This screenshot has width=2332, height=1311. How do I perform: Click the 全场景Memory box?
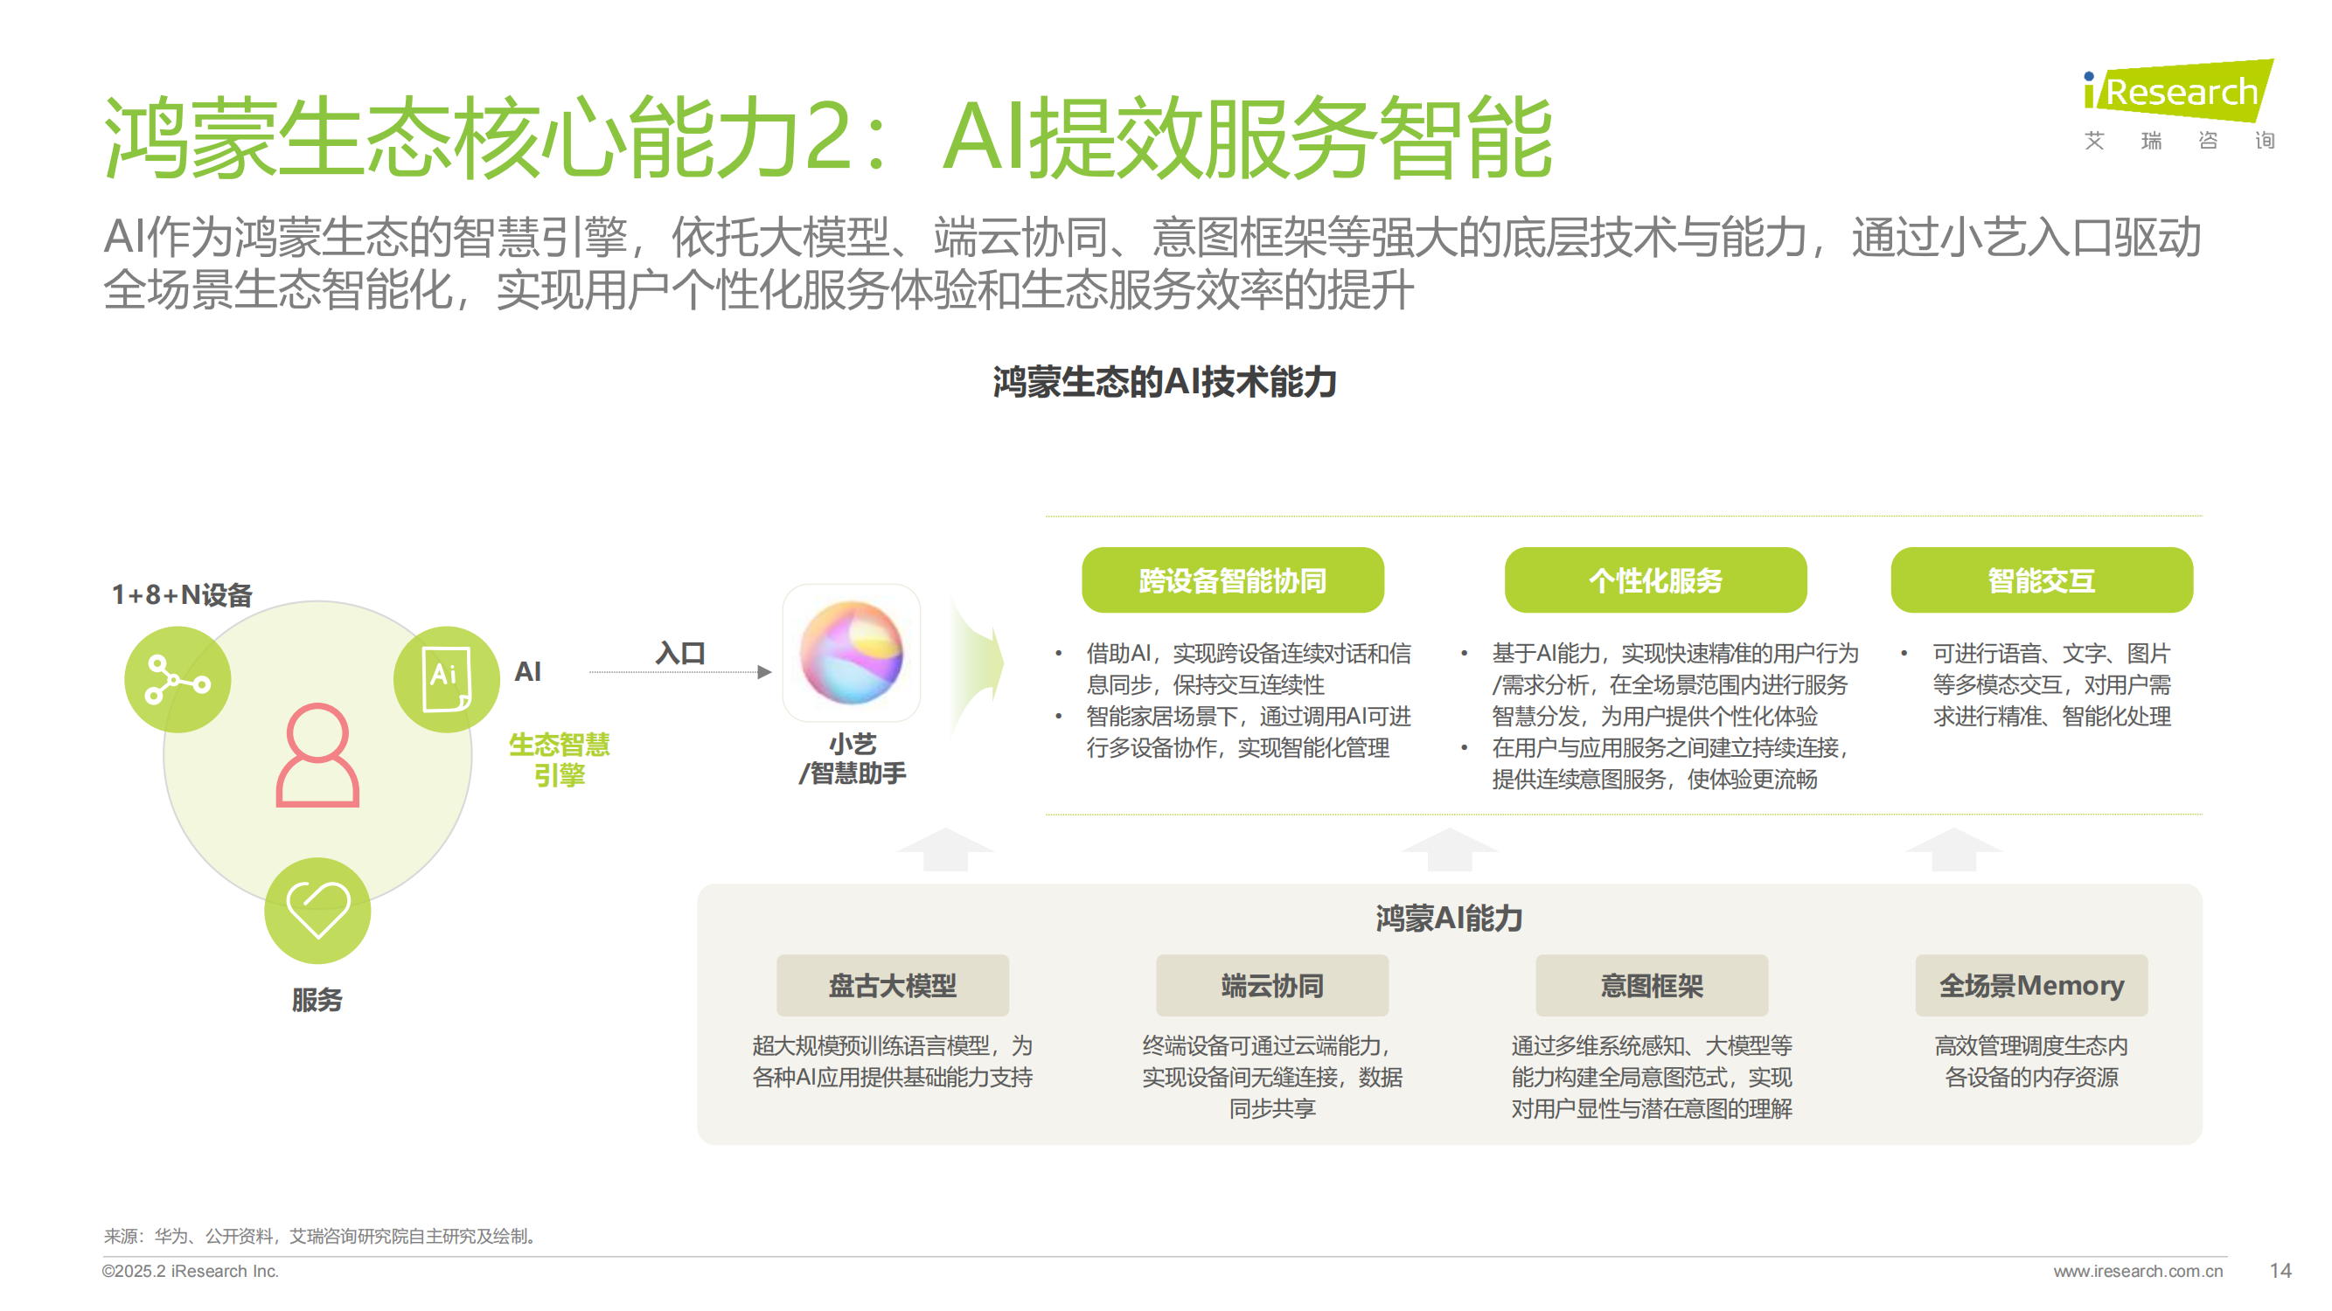[x=2031, y=985]
